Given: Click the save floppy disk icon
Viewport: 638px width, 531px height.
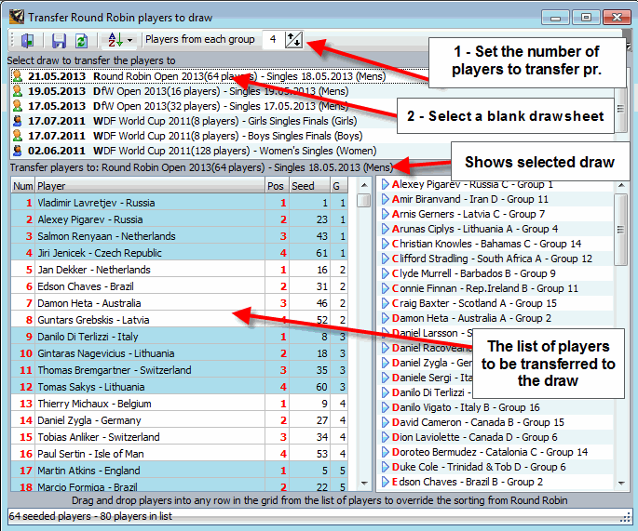Looking at the screenshot, I should (x=59, y=41).
